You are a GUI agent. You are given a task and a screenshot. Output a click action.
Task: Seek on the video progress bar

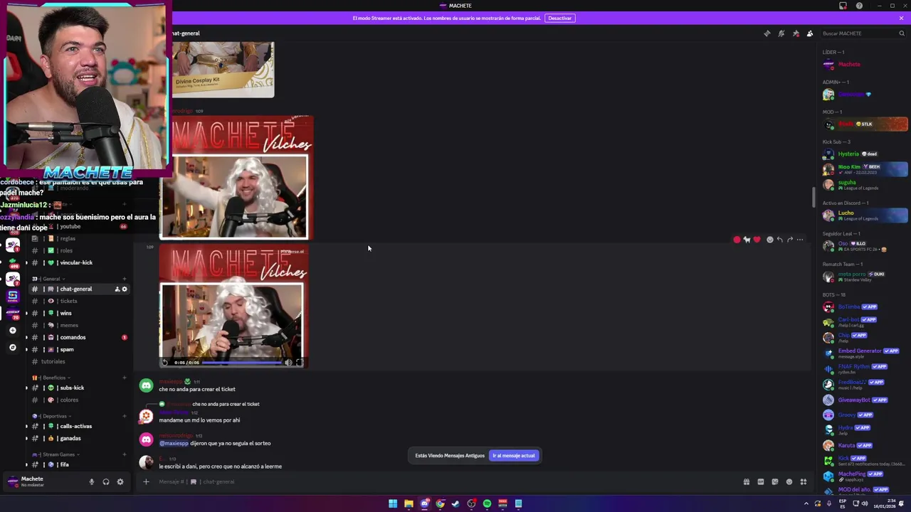coord(242,363)
